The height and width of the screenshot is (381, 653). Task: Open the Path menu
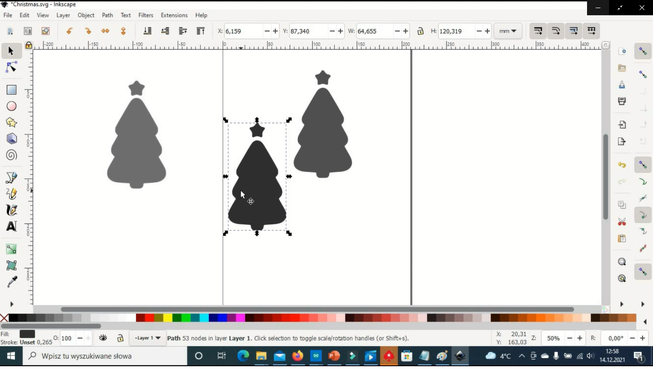tap(108, 15)
